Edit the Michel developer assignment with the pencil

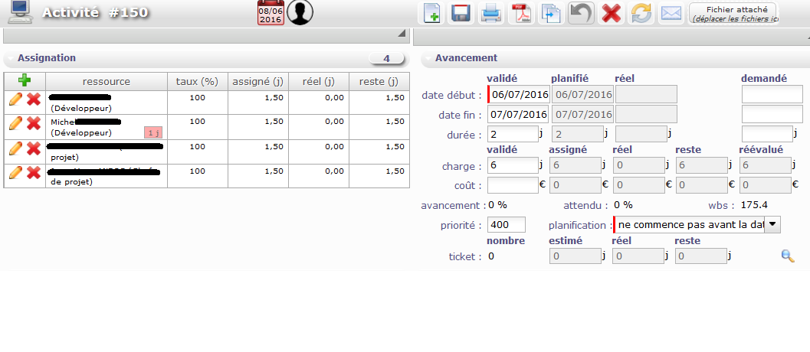click(x=15, y=124)
